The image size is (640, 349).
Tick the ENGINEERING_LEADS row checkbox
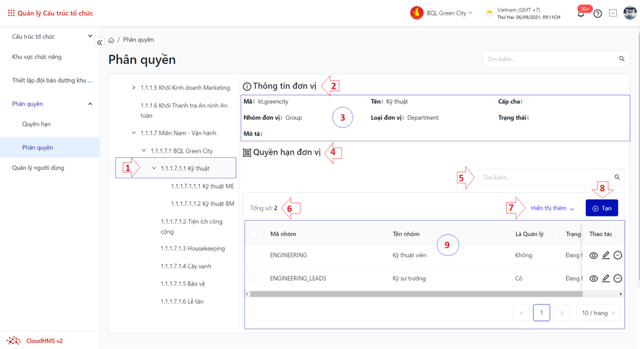tap(253, 278)
